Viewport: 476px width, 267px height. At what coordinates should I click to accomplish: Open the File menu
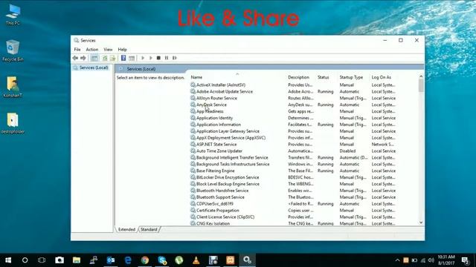77,50
